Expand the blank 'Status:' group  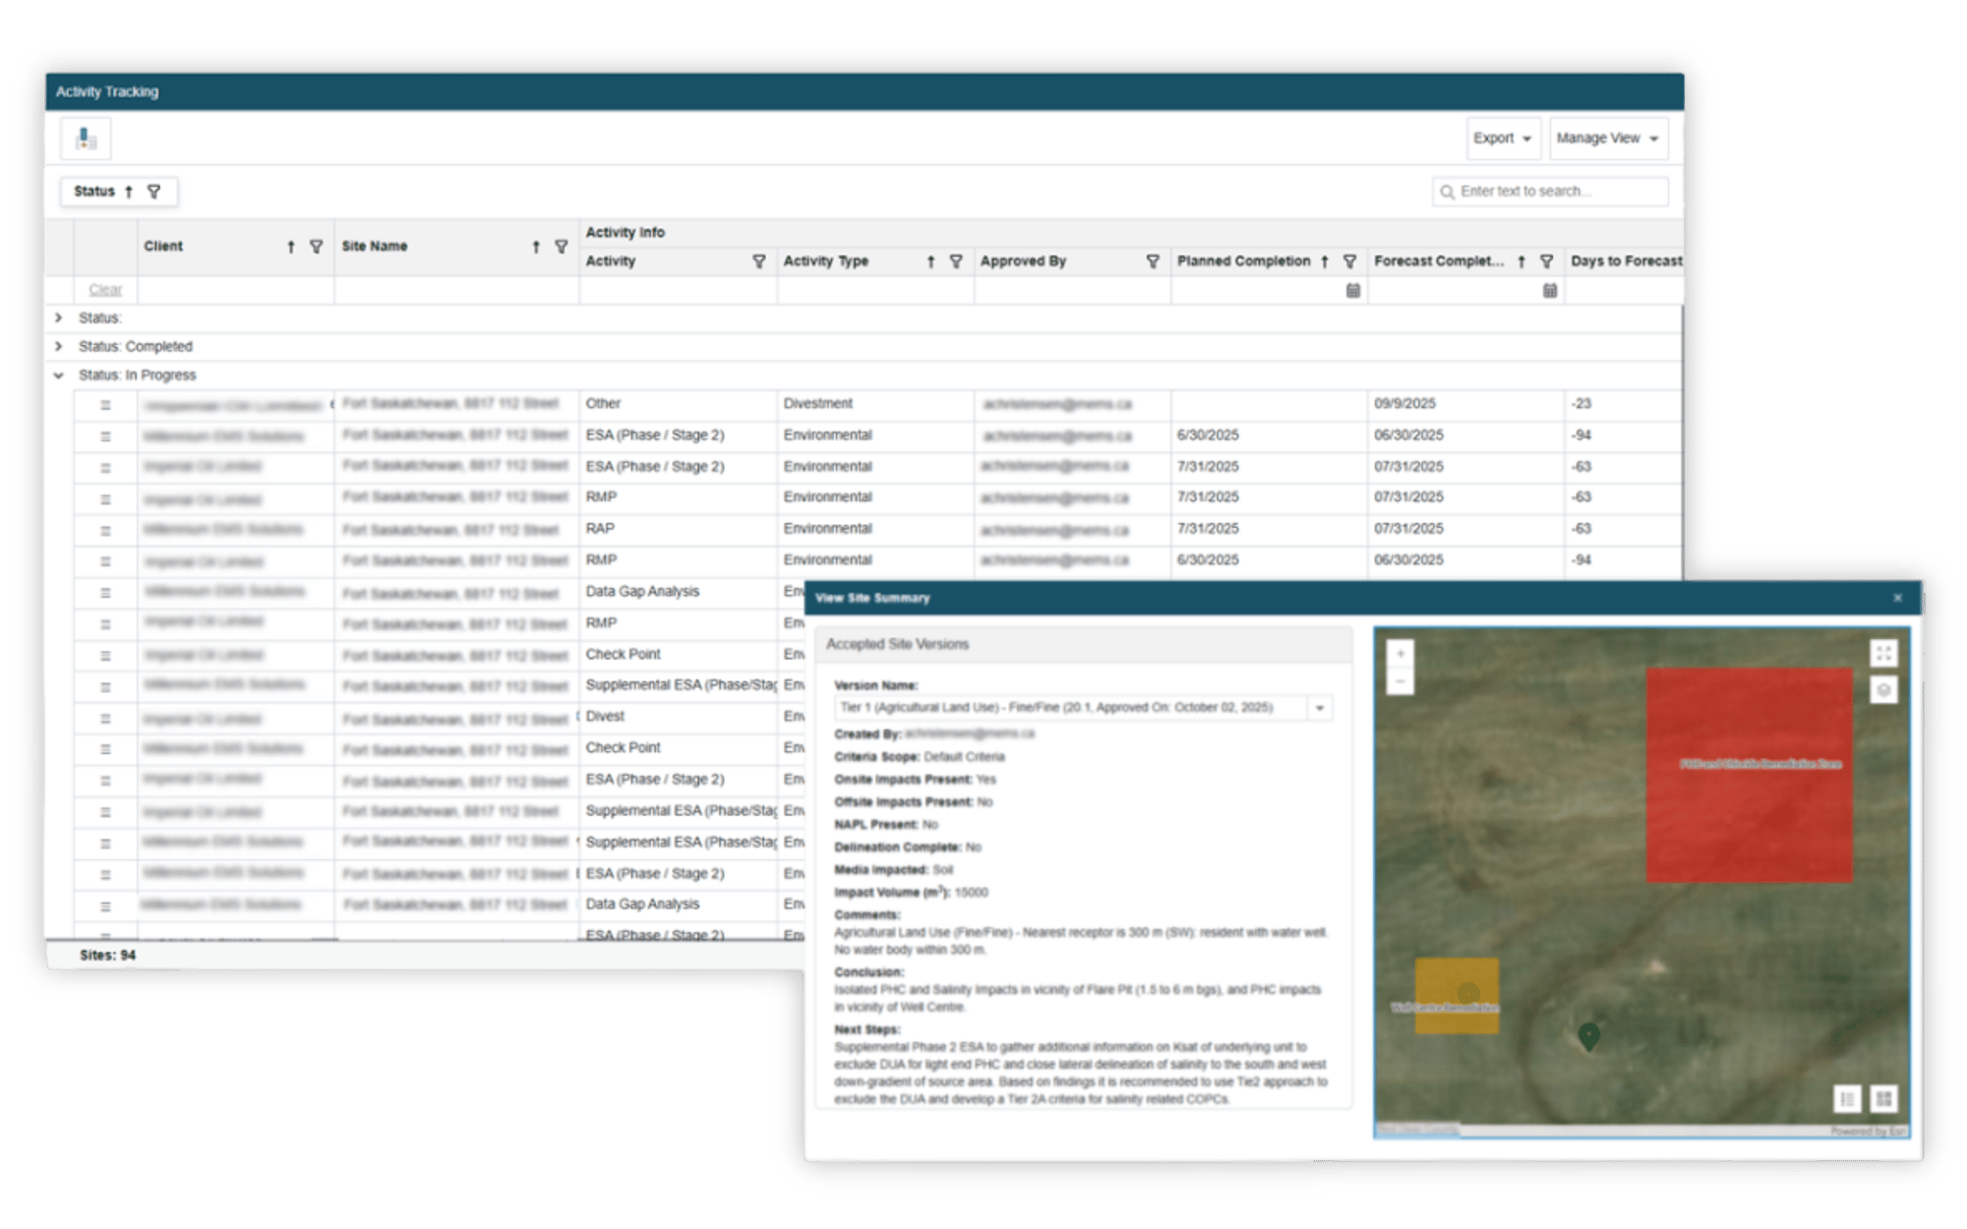59,318
